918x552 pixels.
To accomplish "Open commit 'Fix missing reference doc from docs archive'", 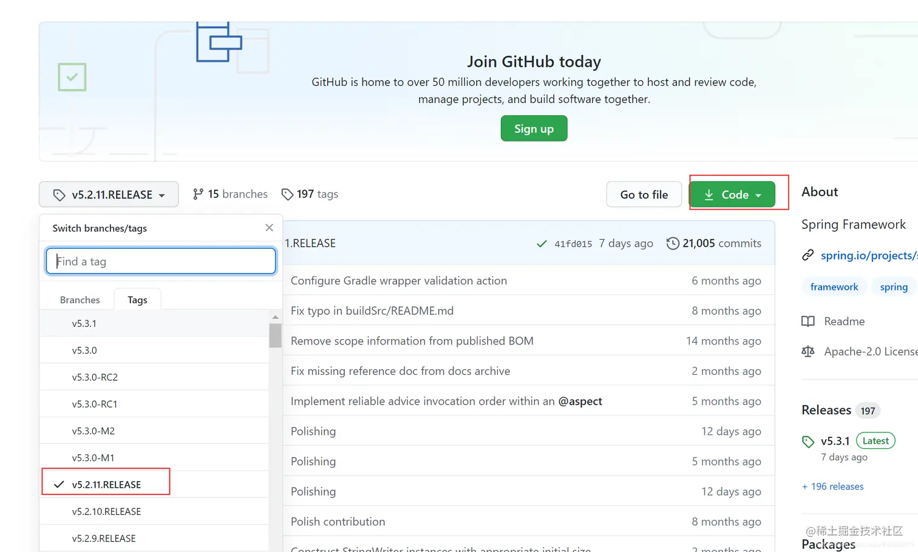I will (x=401, y=371).
